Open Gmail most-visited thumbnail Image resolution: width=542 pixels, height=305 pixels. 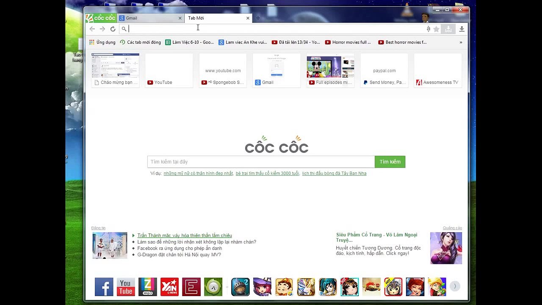tap(277, 70)
